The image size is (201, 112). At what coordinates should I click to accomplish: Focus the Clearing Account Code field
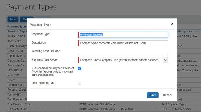pos(123,52)
